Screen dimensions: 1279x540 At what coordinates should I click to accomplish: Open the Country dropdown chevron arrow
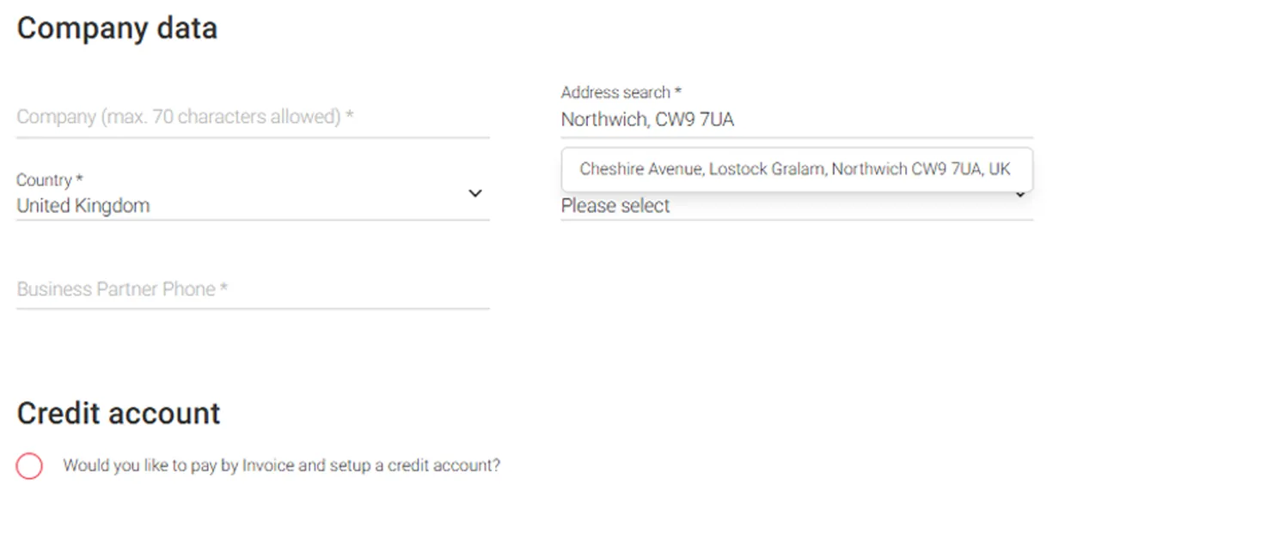[x=475, y=194]
